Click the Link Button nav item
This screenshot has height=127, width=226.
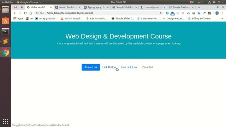[x=109, y=67]
